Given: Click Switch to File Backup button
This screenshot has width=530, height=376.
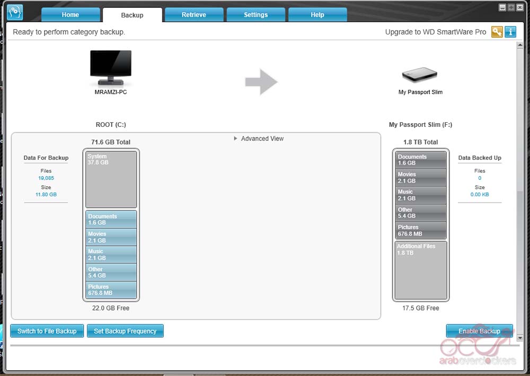Looking at the screenshot, I should [x=47, y=331].
